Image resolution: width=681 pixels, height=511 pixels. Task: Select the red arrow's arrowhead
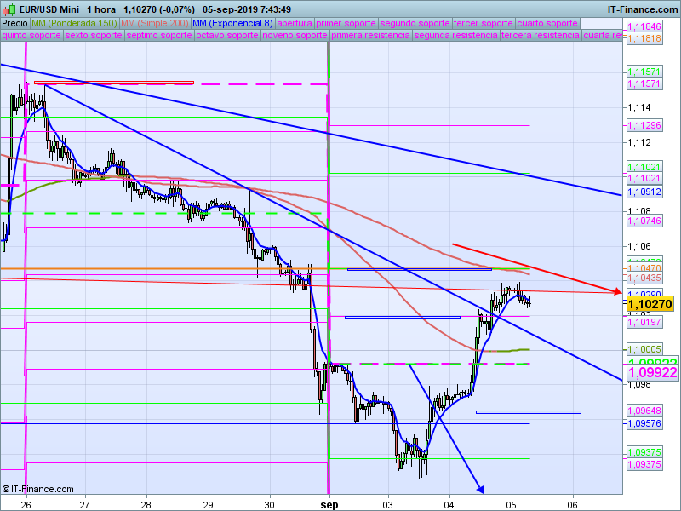(x=618, y=293)
